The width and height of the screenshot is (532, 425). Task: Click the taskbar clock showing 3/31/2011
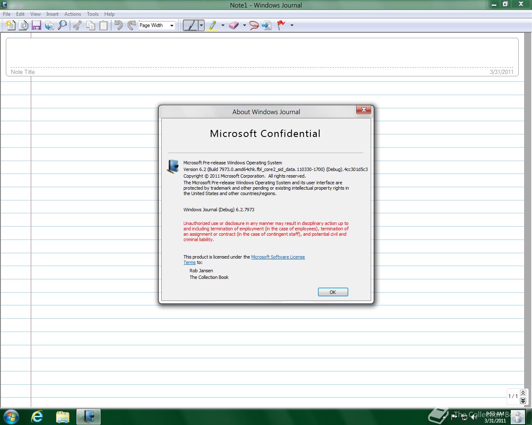point(495,417)
